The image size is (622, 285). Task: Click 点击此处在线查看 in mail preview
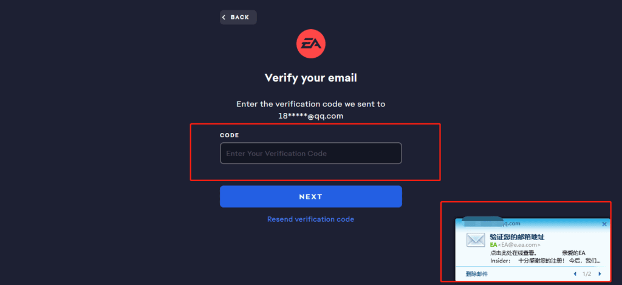pyautogui.click(x=513, y=253)
